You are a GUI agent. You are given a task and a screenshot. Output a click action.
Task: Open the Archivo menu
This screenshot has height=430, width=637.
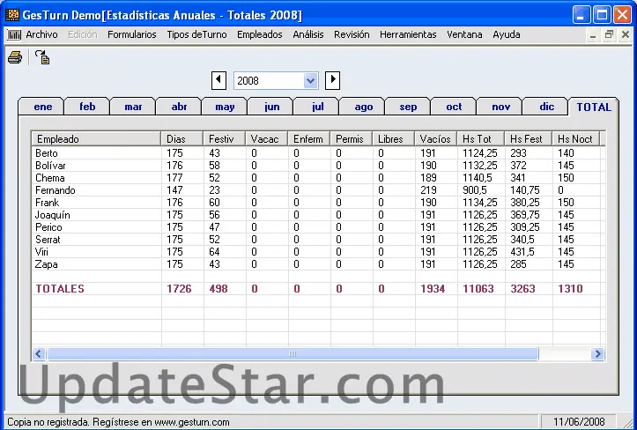tap(41, 34)
